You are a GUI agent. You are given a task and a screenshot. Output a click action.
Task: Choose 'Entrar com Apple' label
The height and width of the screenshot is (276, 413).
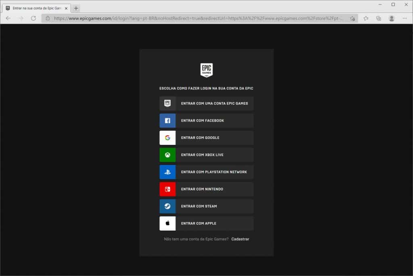tap(198, 223)
